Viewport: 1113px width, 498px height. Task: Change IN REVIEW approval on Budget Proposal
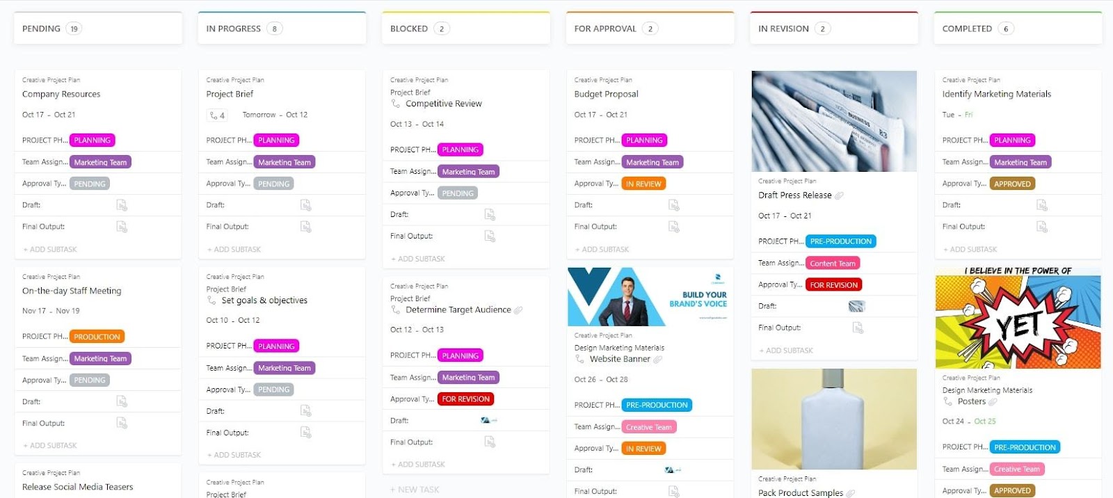click(x=643, y=184)
